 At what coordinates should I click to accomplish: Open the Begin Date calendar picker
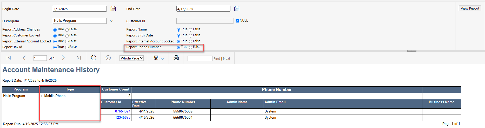[x=113, y=9]
